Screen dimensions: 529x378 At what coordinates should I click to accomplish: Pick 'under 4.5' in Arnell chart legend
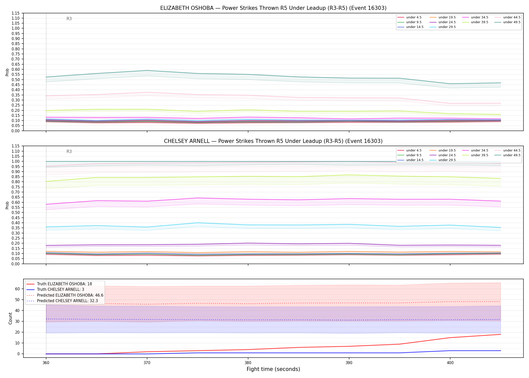tap(409, 150)
